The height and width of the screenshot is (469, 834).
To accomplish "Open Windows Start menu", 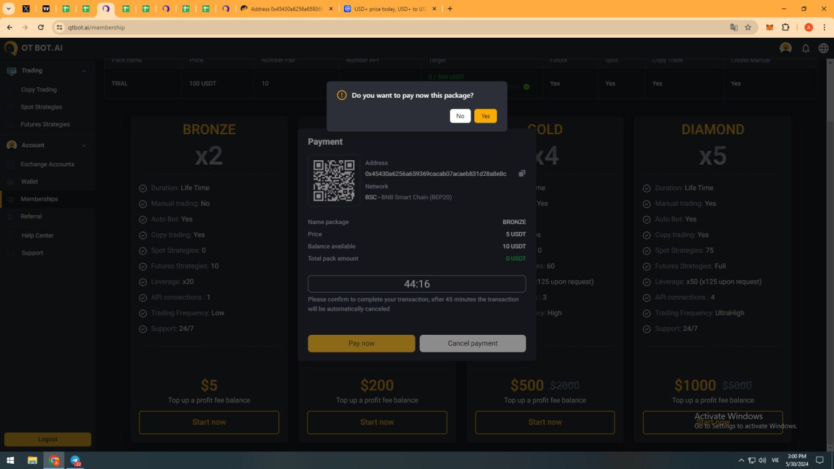I will [x=10, y=460].
